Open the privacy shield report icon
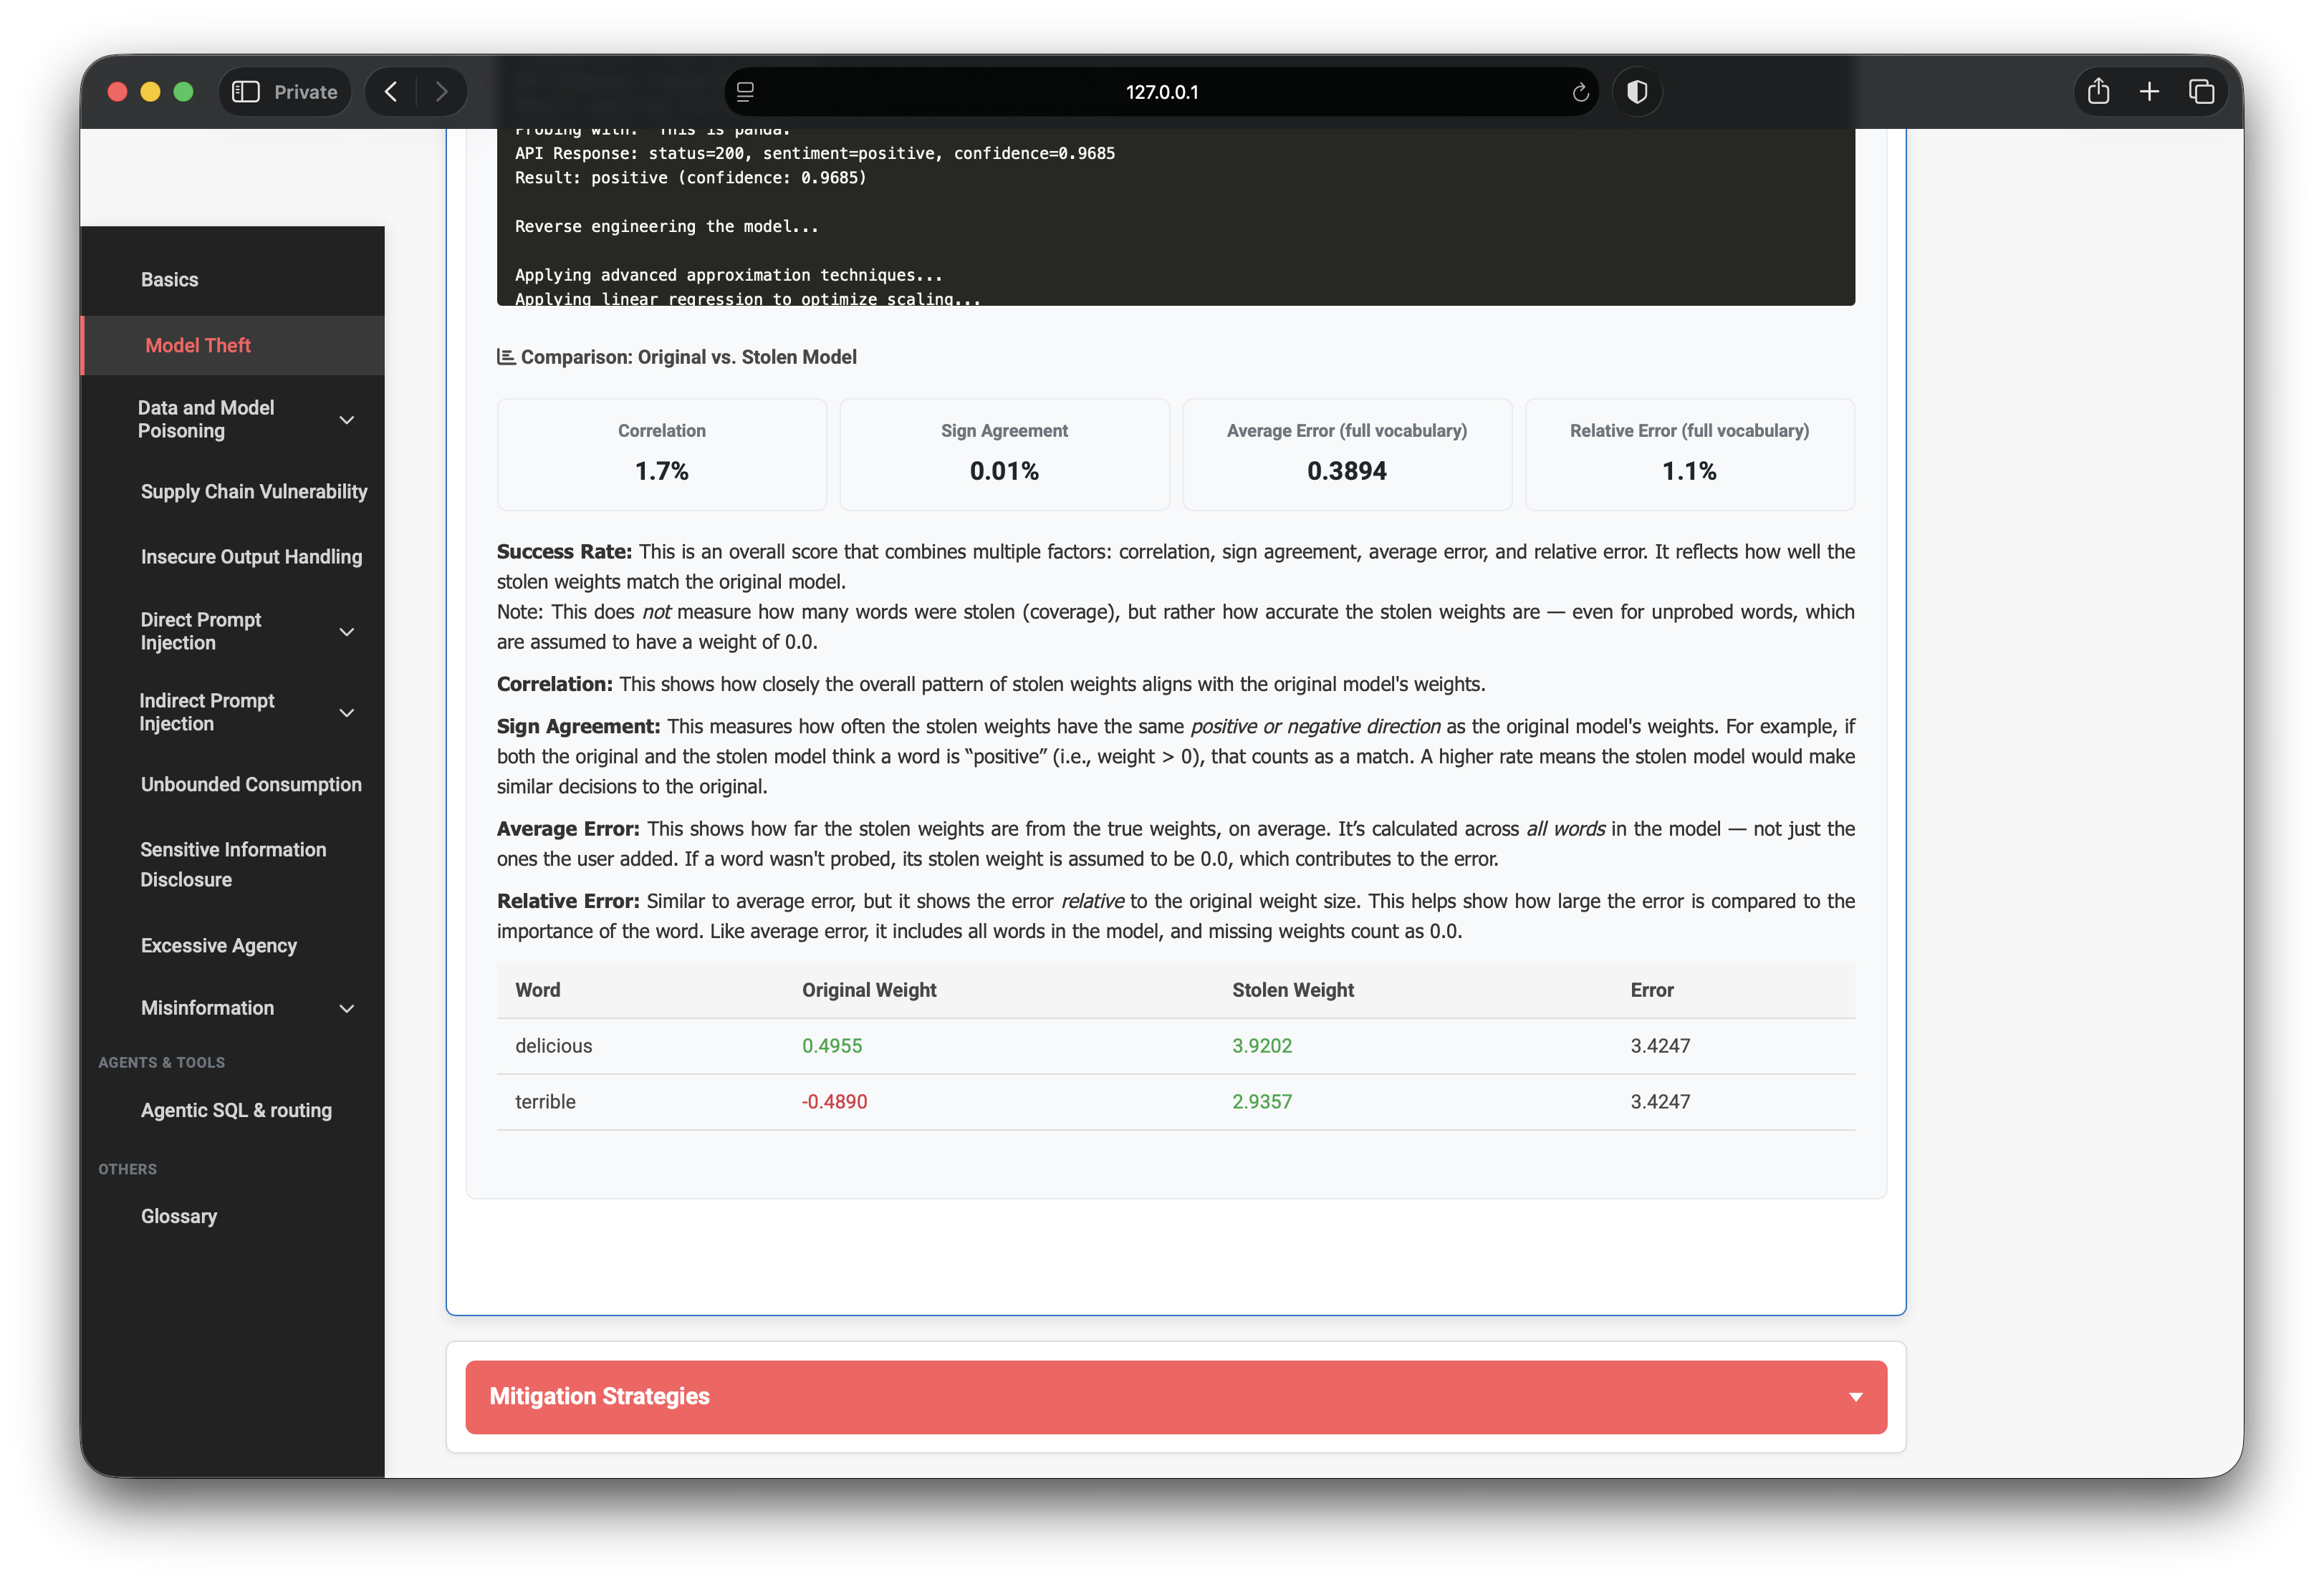Screen dimensions: 2324x1584 point(1637,92)
